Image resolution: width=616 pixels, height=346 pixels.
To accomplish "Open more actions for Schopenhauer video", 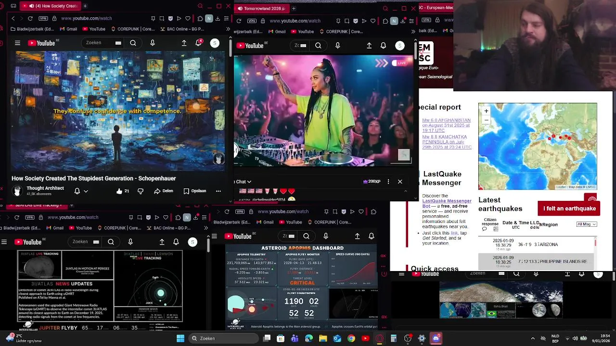I will coord(218,191).
